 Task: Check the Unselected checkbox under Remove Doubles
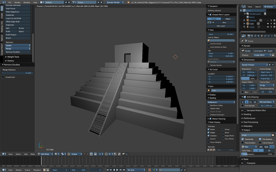[x=3, y=77]
